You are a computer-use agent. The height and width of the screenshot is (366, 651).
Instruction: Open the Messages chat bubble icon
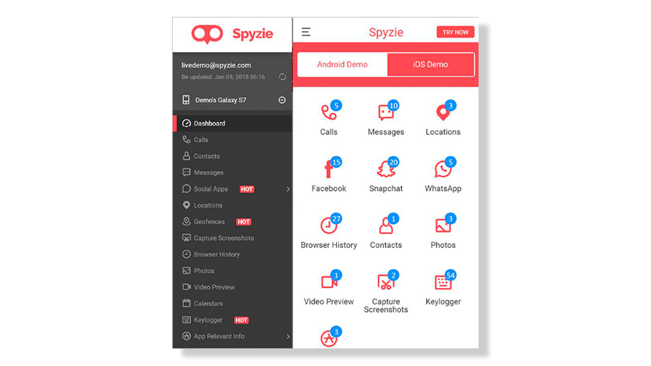pos(386,112)
